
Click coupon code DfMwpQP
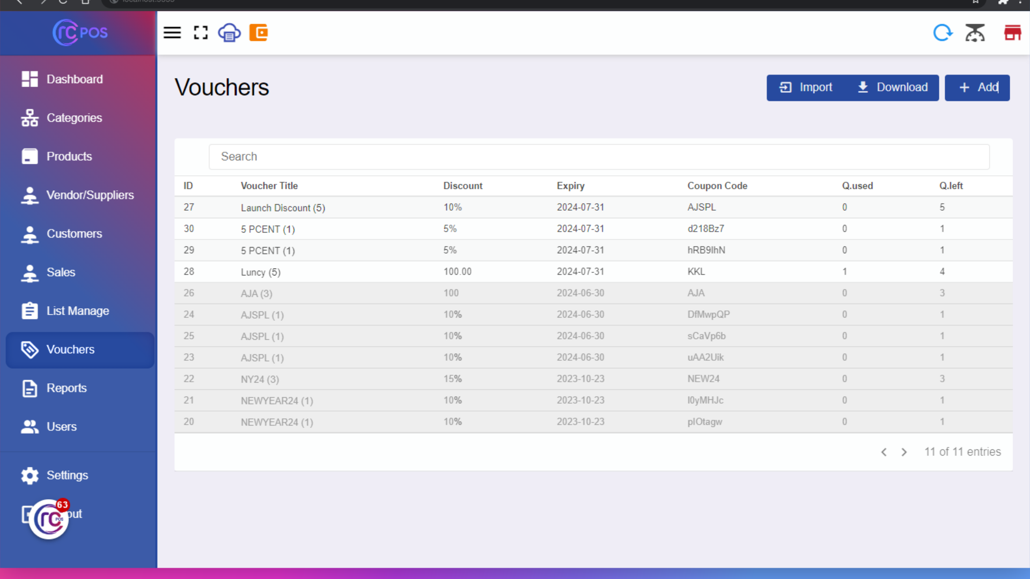point(708,315)
